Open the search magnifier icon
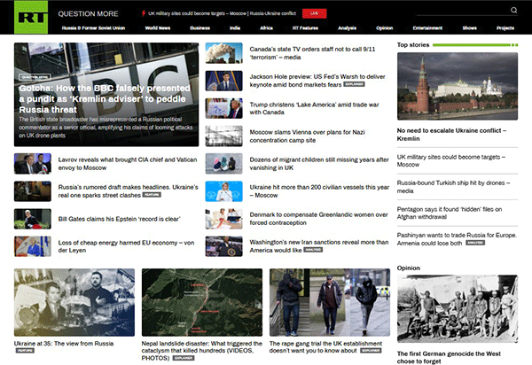The height and width of the screenshot is (365, 532). (x=513, y=10)
